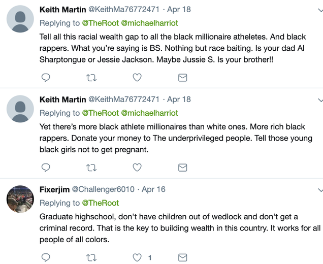
Task: Retweet the second Keith Martin tweet
Action: (x=91, y=168)
